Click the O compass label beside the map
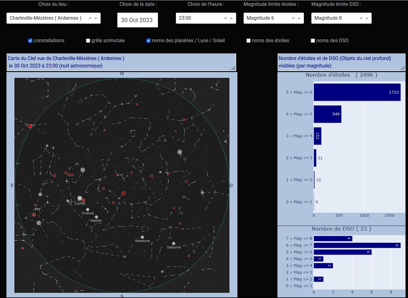This screenshot has height=298, width=408. coord(231,185)
